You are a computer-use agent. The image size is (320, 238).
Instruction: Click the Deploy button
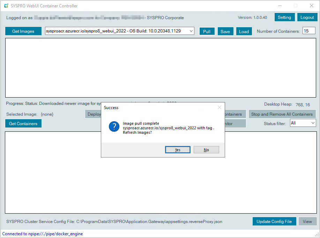pos(94,114)
